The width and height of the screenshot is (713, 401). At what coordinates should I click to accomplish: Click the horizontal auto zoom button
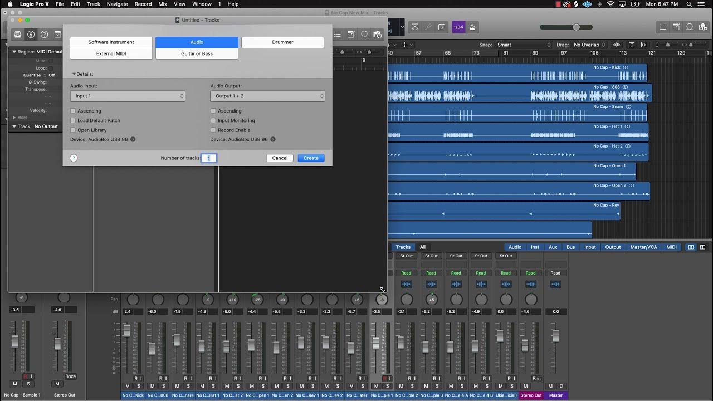(644, 45)
